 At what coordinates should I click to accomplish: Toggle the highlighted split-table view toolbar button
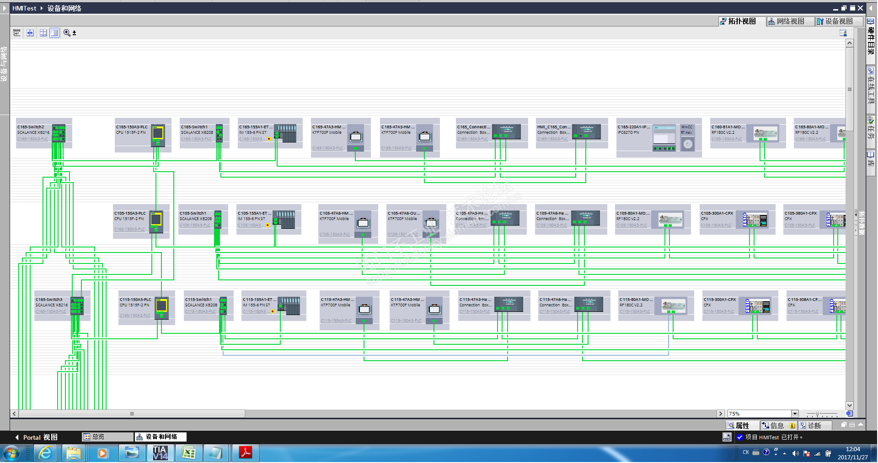tap(54, 33)
